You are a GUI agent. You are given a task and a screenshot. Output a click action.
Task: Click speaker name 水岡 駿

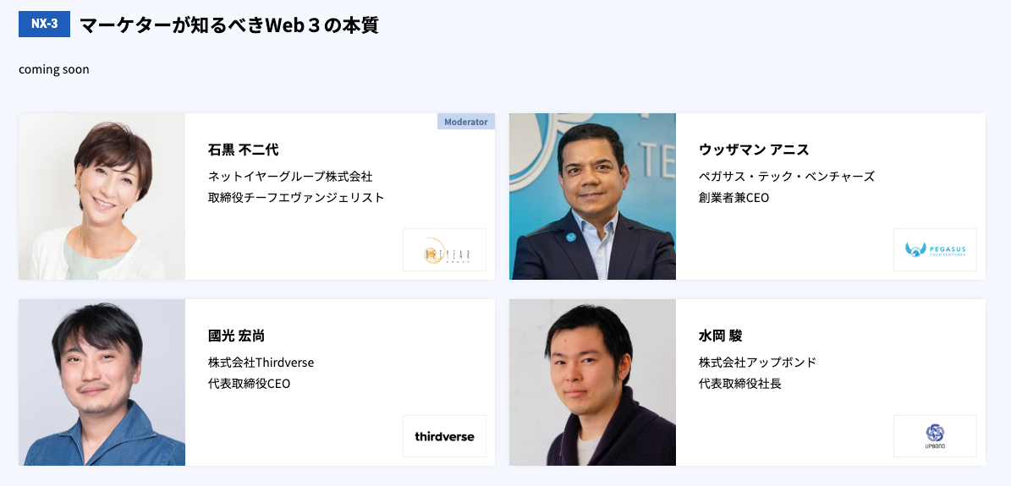pos(720,336)
